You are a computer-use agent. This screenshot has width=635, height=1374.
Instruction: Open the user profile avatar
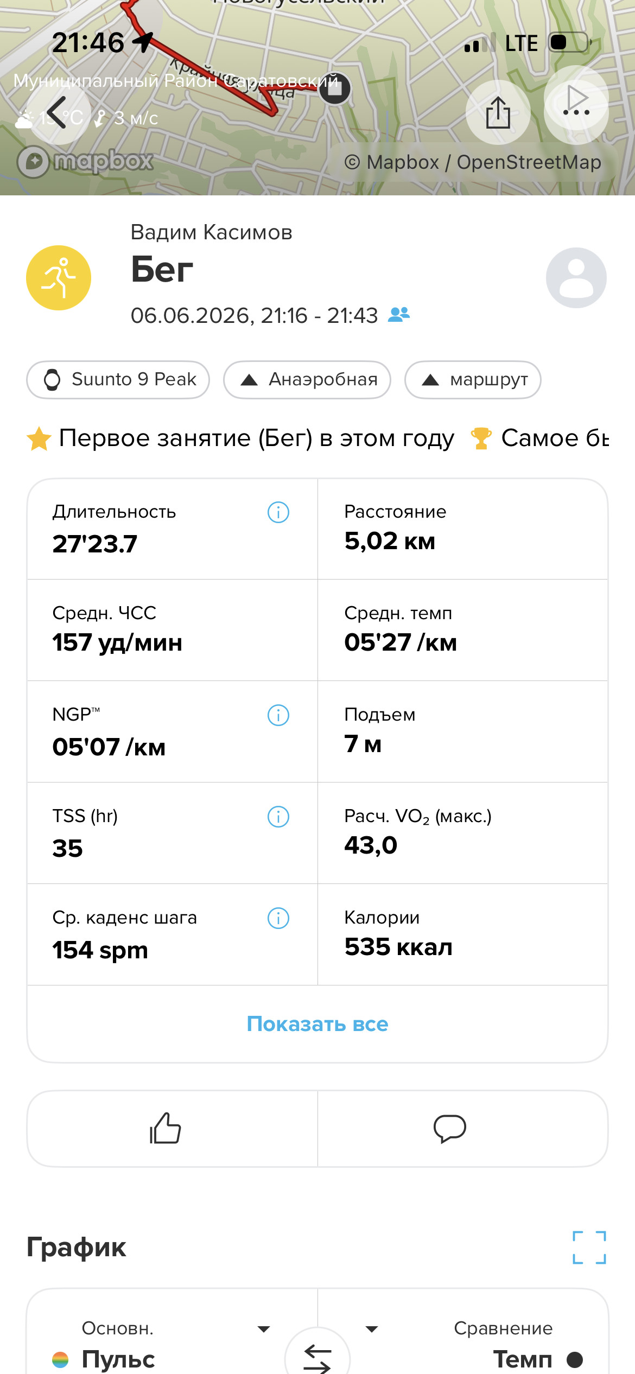coord(576,278)
